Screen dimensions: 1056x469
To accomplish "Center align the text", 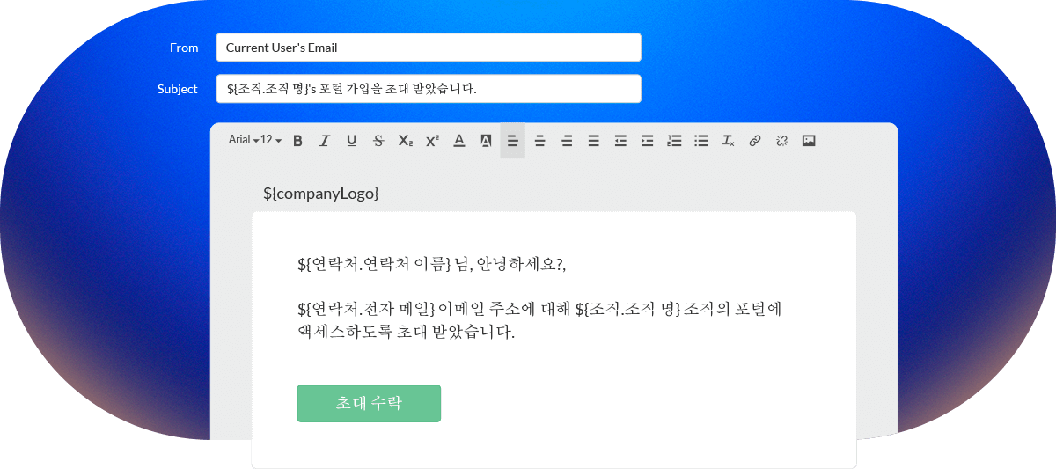I will [x=539, y=141].
